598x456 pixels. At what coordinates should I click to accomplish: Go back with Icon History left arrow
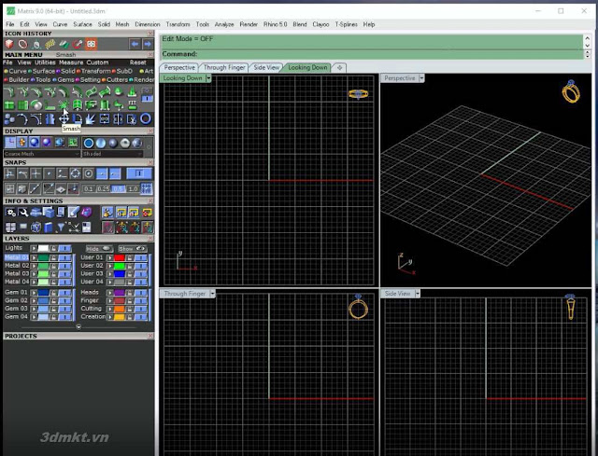pyautogui.click(x=135, y=44)
